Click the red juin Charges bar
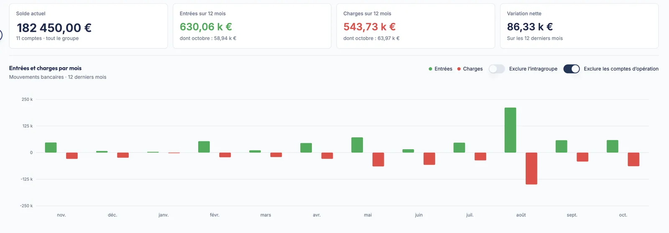Image resolution: width=669 pixels, height=233 pixels. [429, 158]
